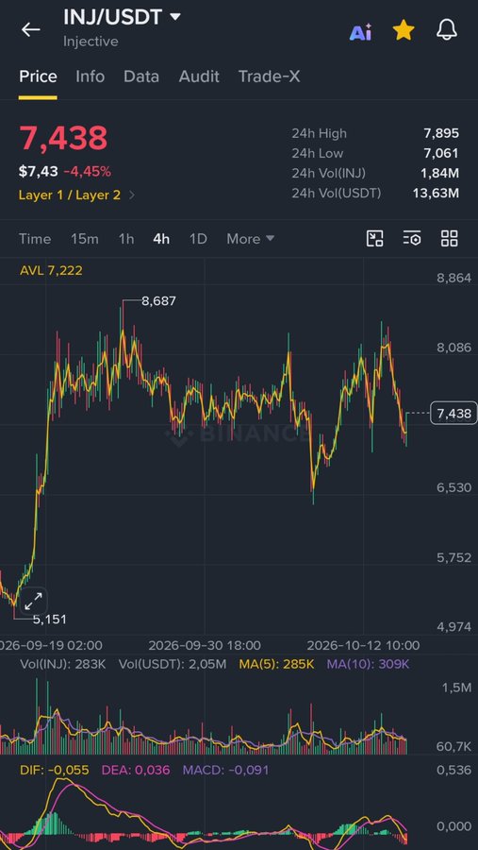Tap the 24h High value 7,895

441,133
